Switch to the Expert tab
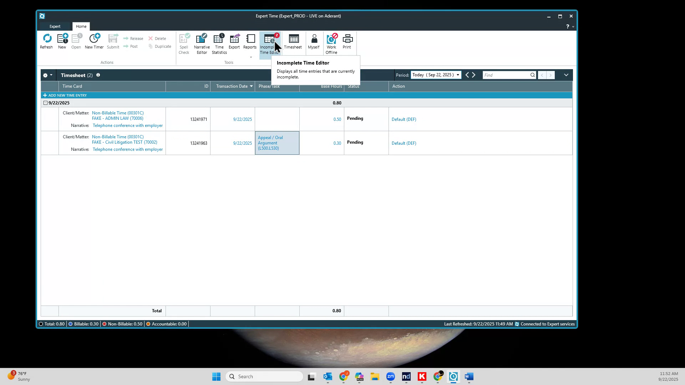 click(55, 26)
